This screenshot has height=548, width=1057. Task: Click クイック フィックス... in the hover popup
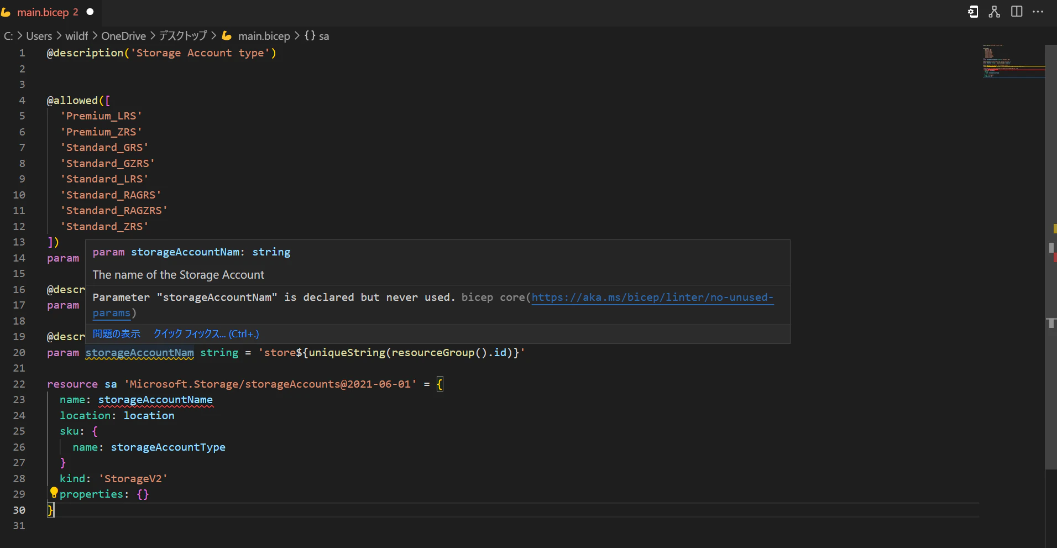click(206, 334)
